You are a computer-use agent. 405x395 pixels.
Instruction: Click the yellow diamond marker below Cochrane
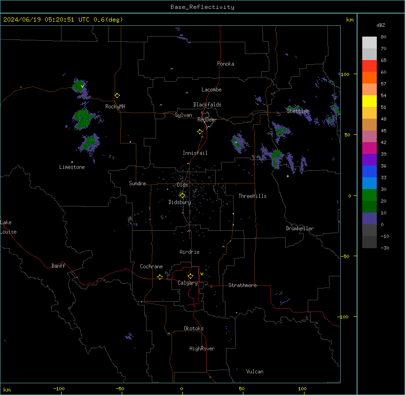160,277
